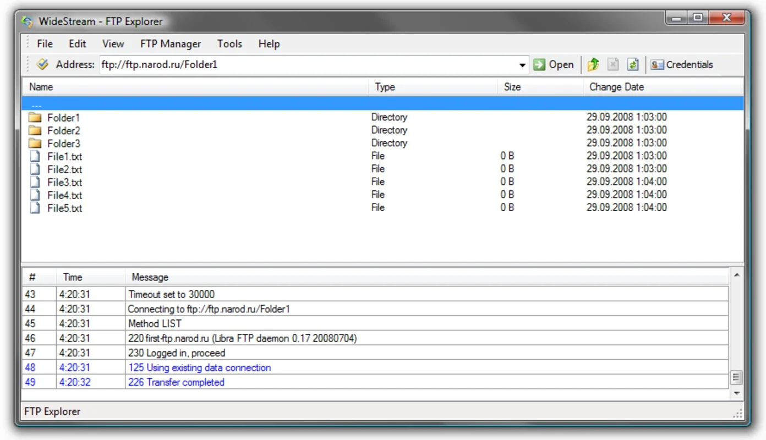Select the Folder1 name text
Viewport: 766px width, 440px height.
[63, 118]
